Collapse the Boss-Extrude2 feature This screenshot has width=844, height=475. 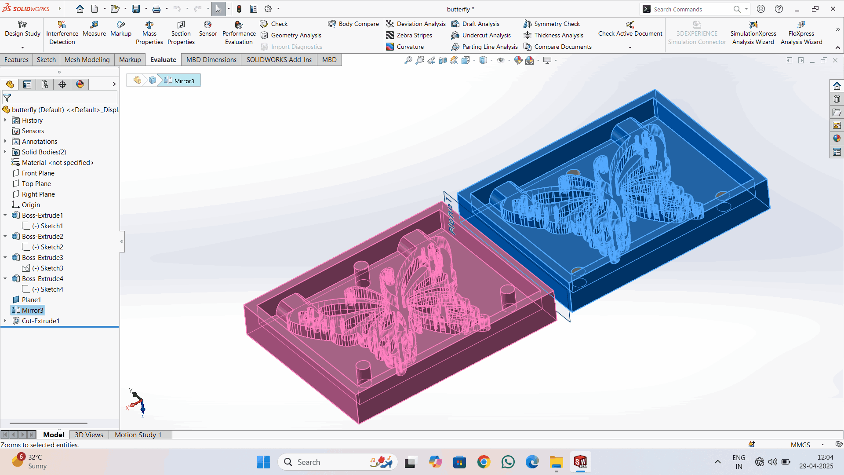coord(5,236)
